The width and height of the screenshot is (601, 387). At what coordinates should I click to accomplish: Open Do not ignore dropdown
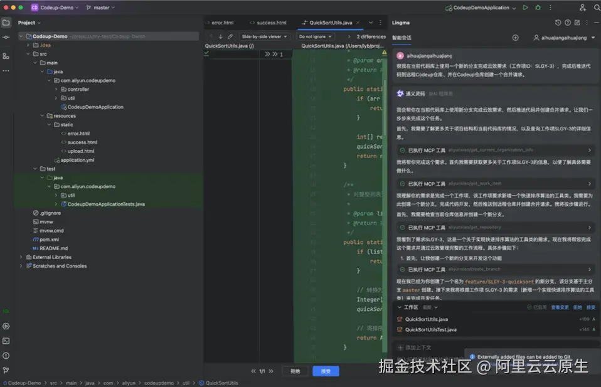(x=315, y=36)
